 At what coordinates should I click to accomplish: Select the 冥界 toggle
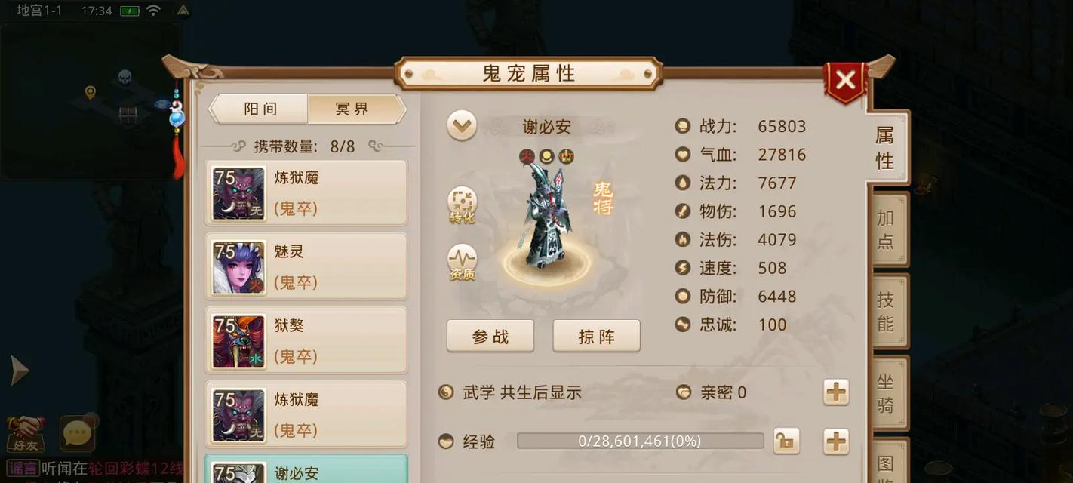[353, 109]
